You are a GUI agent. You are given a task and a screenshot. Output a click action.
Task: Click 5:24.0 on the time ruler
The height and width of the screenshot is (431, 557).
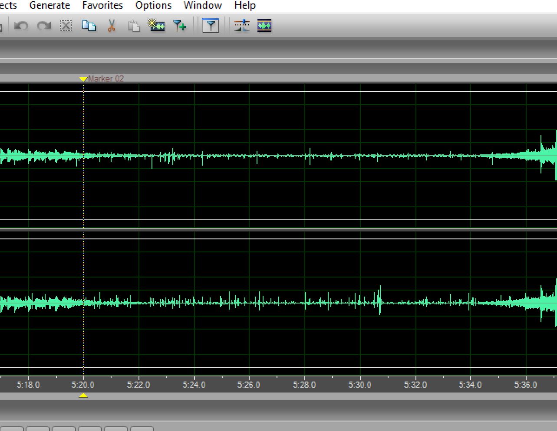pyautogui.click(x=194, y=385)
